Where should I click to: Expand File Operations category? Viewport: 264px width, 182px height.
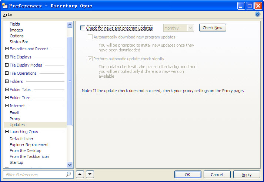(x=7, y=73)
